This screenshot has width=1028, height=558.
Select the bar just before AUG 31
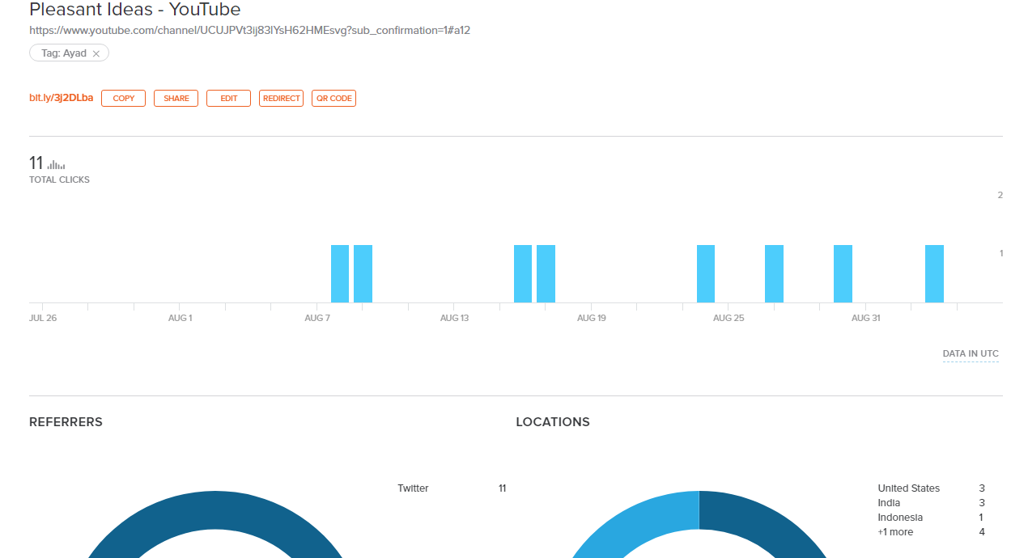pyautogui.click(x=843, y=274)
